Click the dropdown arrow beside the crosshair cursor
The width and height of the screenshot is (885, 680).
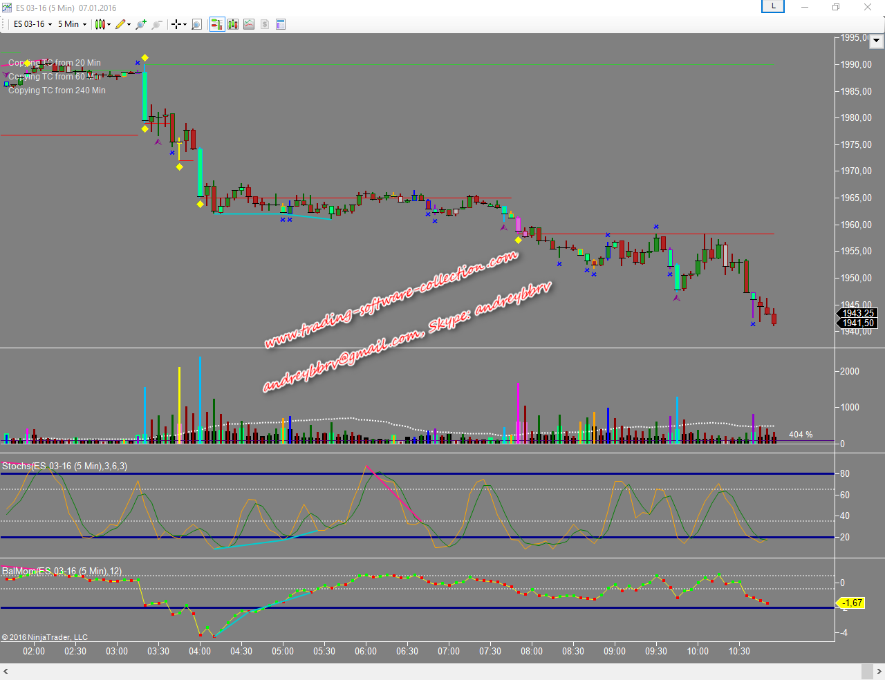pos(185,24)
